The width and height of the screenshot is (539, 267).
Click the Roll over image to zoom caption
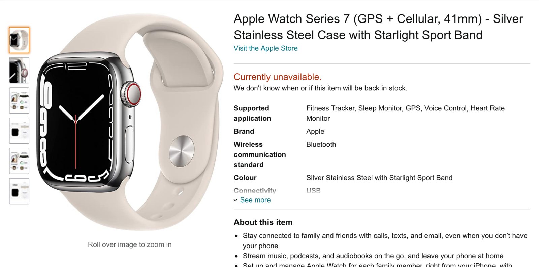point(130,244)
